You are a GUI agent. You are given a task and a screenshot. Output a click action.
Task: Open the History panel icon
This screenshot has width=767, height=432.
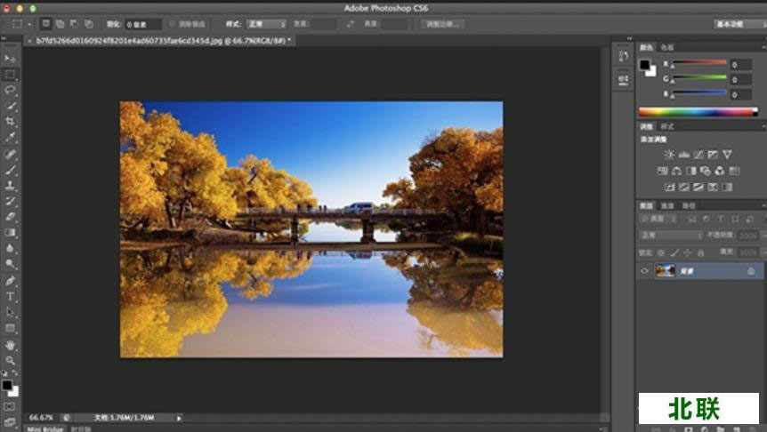click(x=623, y=56)
